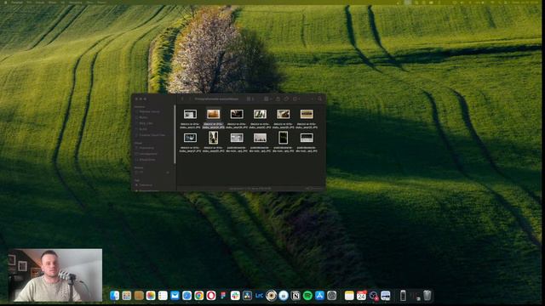This screenshot has height=306, width=545.
Task: Open the More actions dropdown in Finder toolbar
Action: pyautogui.click(x=296, y=99)
